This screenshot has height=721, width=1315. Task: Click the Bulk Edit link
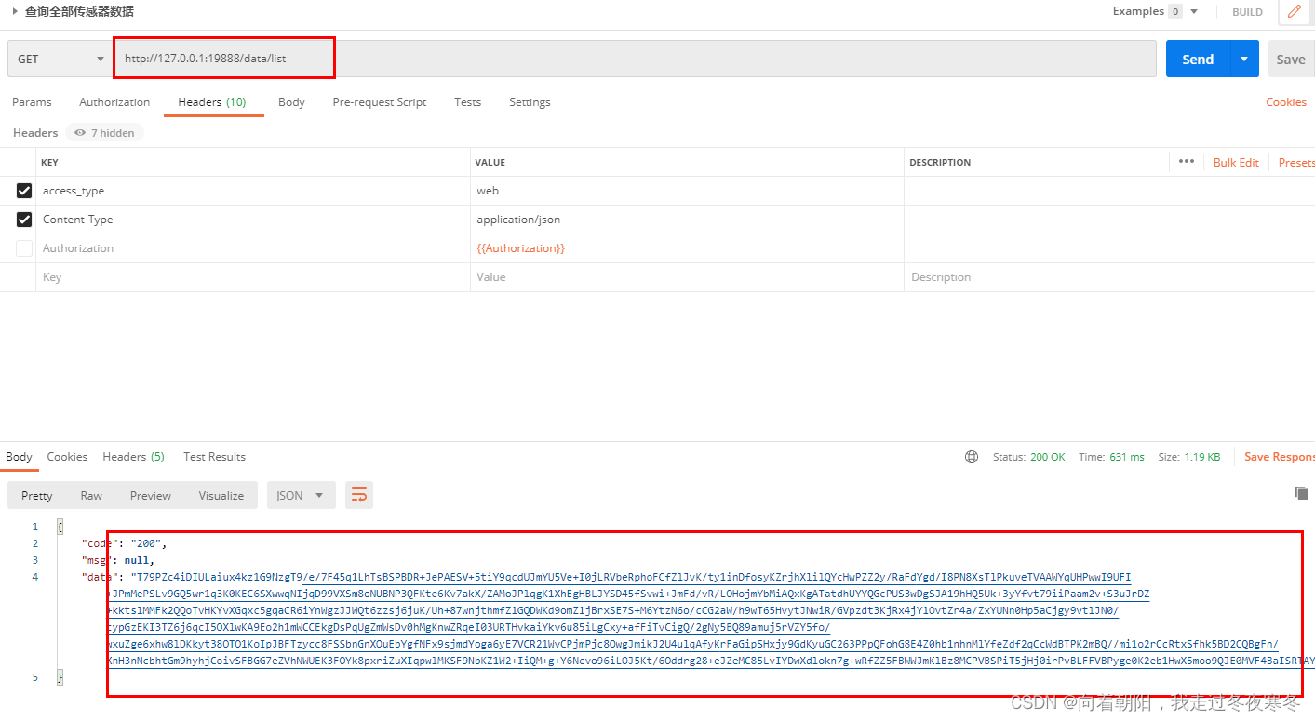pos(1236,162)
